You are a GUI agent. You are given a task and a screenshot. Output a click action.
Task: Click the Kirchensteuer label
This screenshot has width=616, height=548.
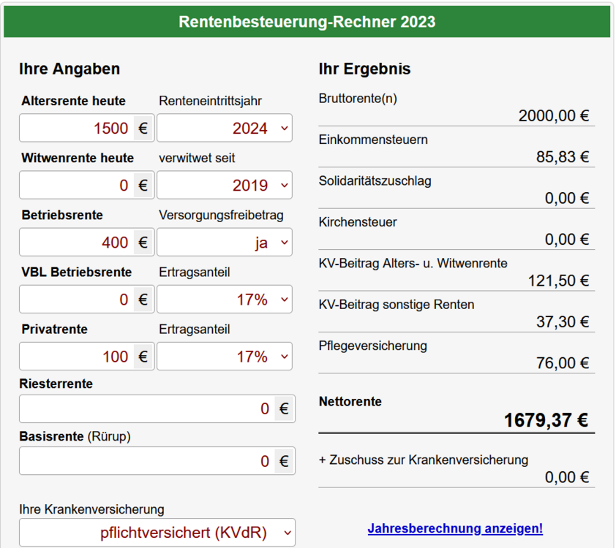pyautogui.click(x=358, y=222)
